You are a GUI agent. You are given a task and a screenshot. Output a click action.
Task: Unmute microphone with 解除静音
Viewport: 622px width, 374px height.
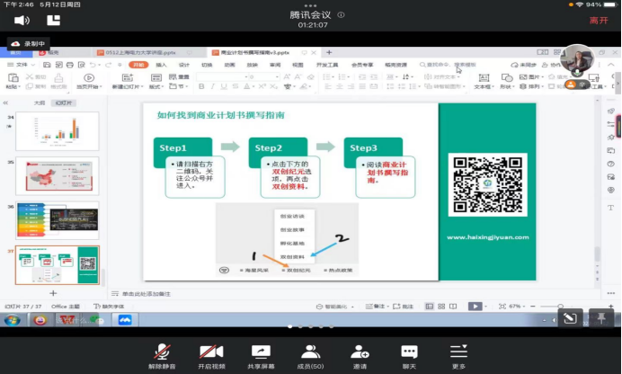(x=162, y=357)
